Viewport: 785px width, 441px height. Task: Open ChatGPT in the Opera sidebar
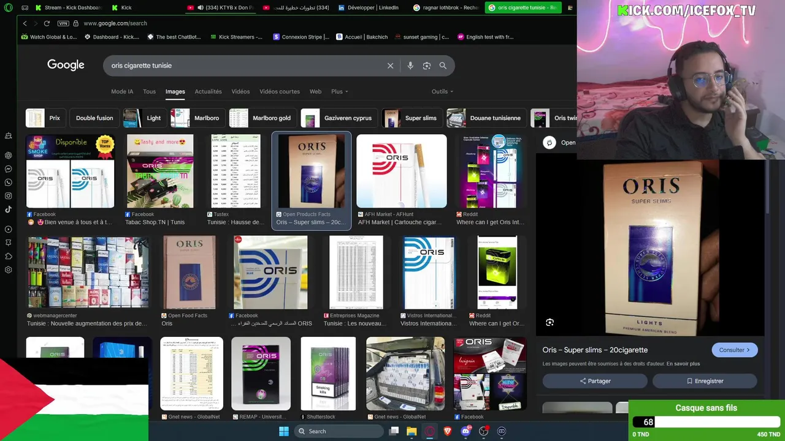[x=9, y=156]
